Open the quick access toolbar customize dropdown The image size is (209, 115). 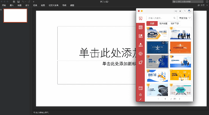click(33, 2)
